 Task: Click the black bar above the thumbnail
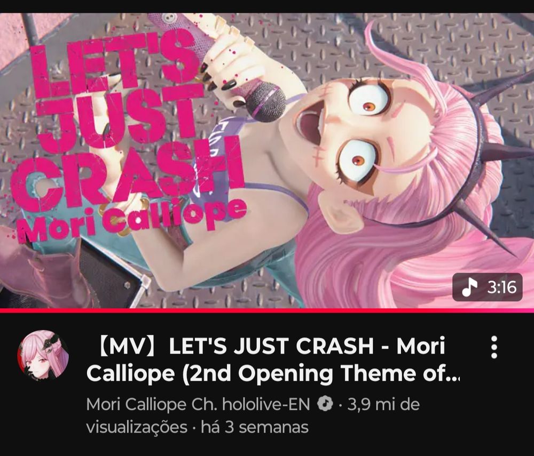(x=267, y=6)
